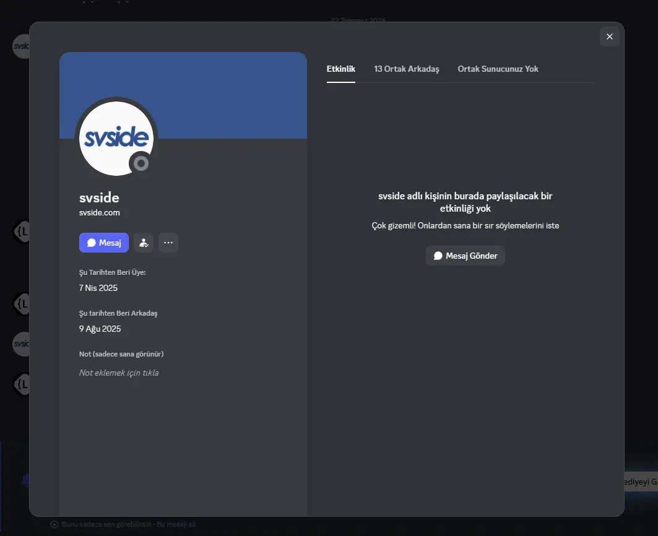Click the svside display name

coord(99,197)
